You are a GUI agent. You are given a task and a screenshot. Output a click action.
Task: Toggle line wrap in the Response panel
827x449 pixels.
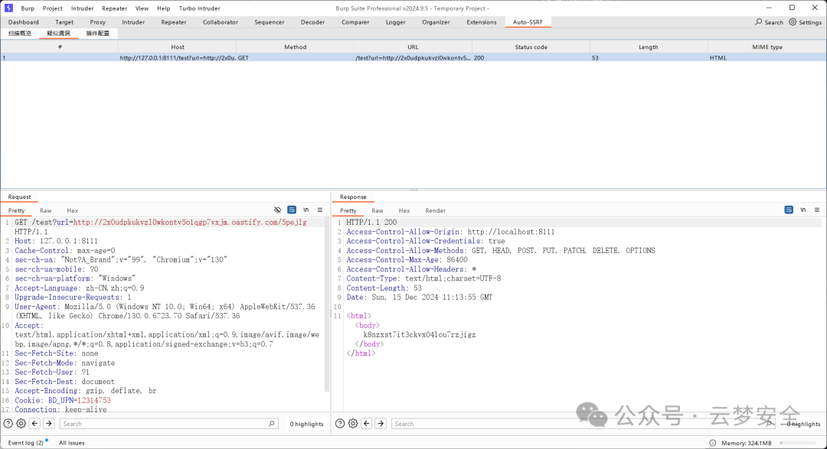(789, 210)
